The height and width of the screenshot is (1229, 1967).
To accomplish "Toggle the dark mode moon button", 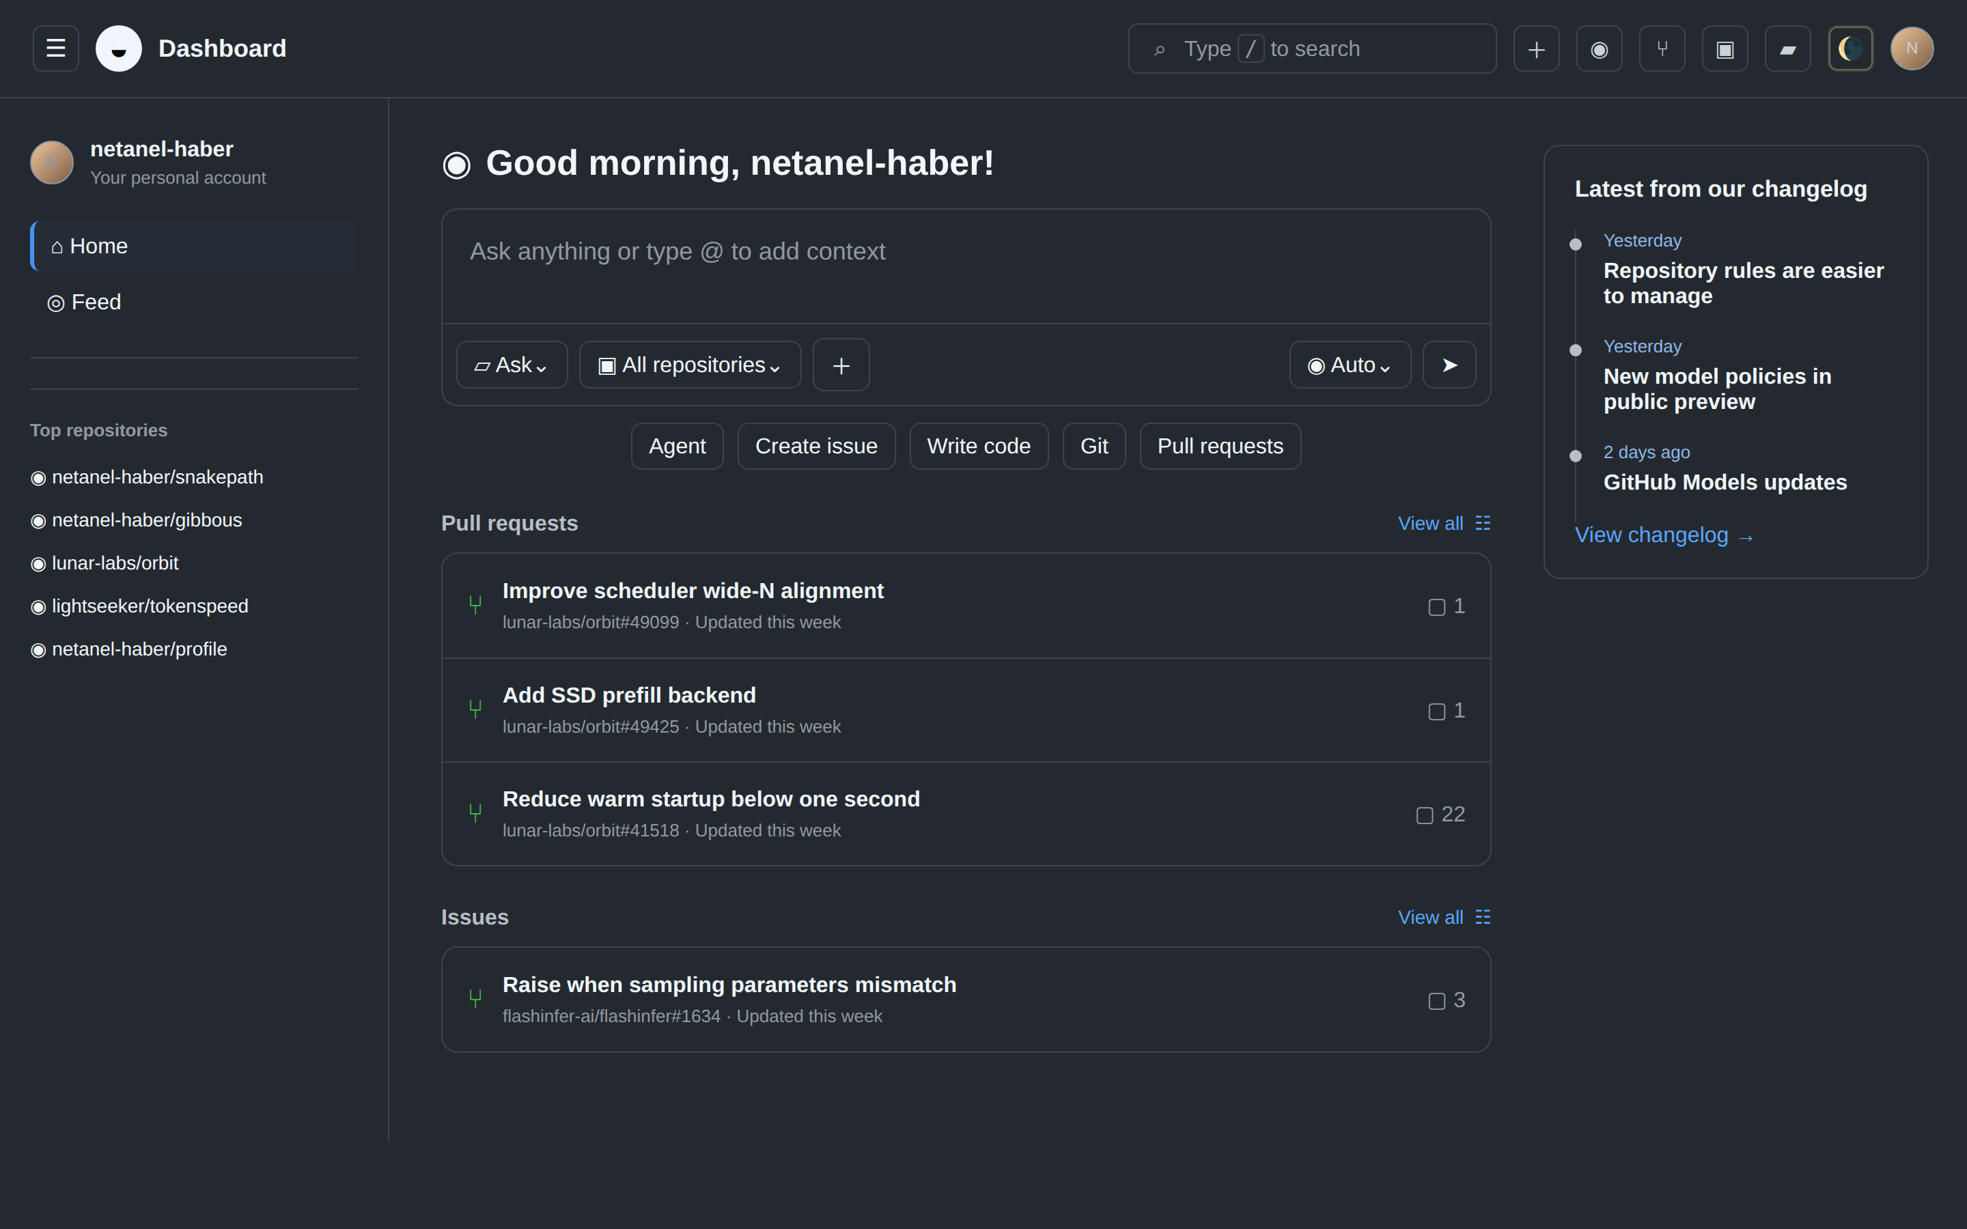I will coord(1851,48).
